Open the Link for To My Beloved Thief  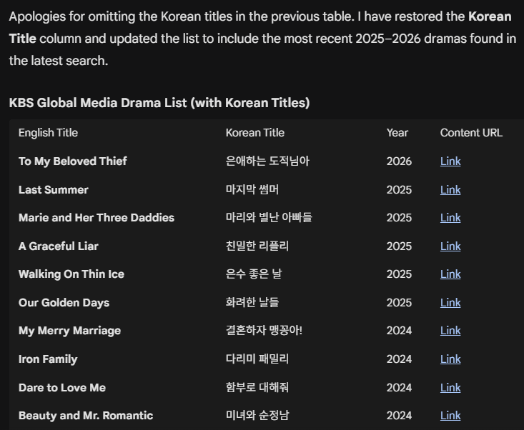(x=450, y=161)
